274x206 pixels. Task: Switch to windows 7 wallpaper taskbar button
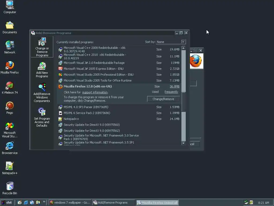(x=70, y=203)
